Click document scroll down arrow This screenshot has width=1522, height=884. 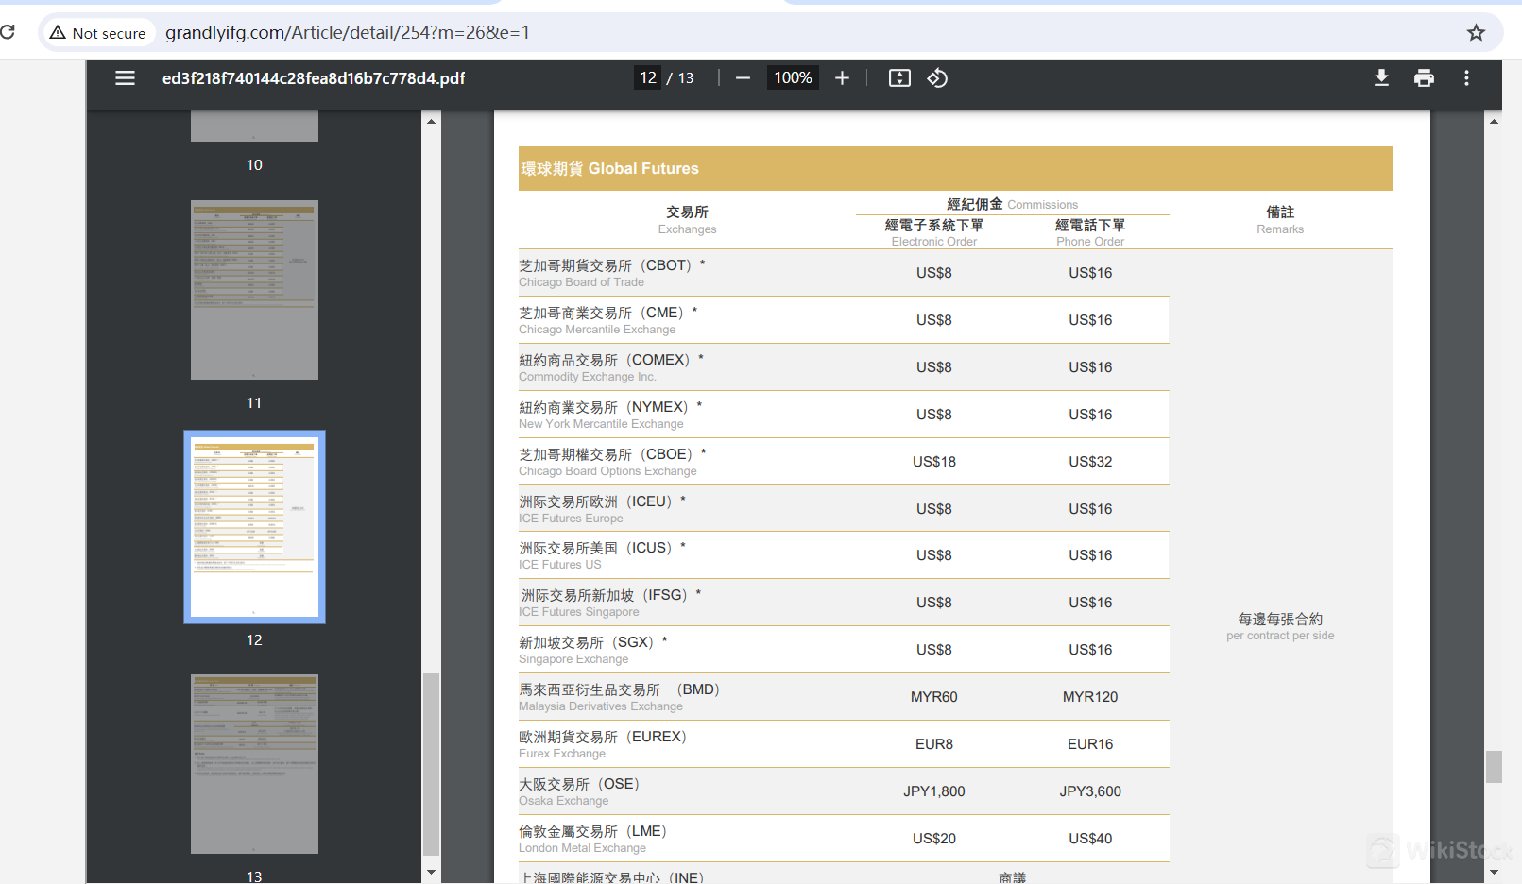point(1494,873)
